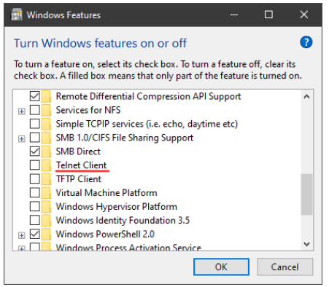Click the folder icon beside Windows PowerShell 2.0
The width and height of the screenshot is (329, 287).
point(46,235)
